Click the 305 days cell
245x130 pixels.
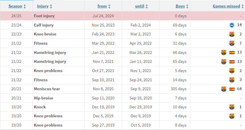[x=178, y=89]
